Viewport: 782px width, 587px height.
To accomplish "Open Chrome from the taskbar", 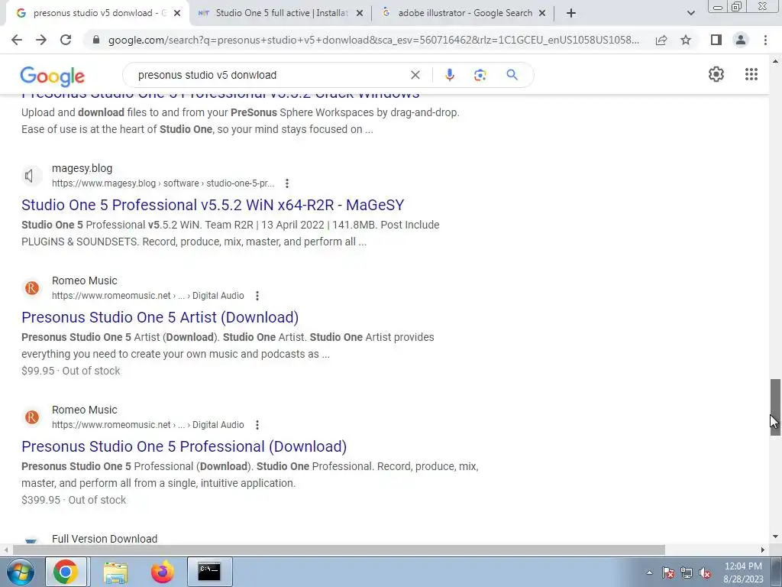I will [66, 572].
